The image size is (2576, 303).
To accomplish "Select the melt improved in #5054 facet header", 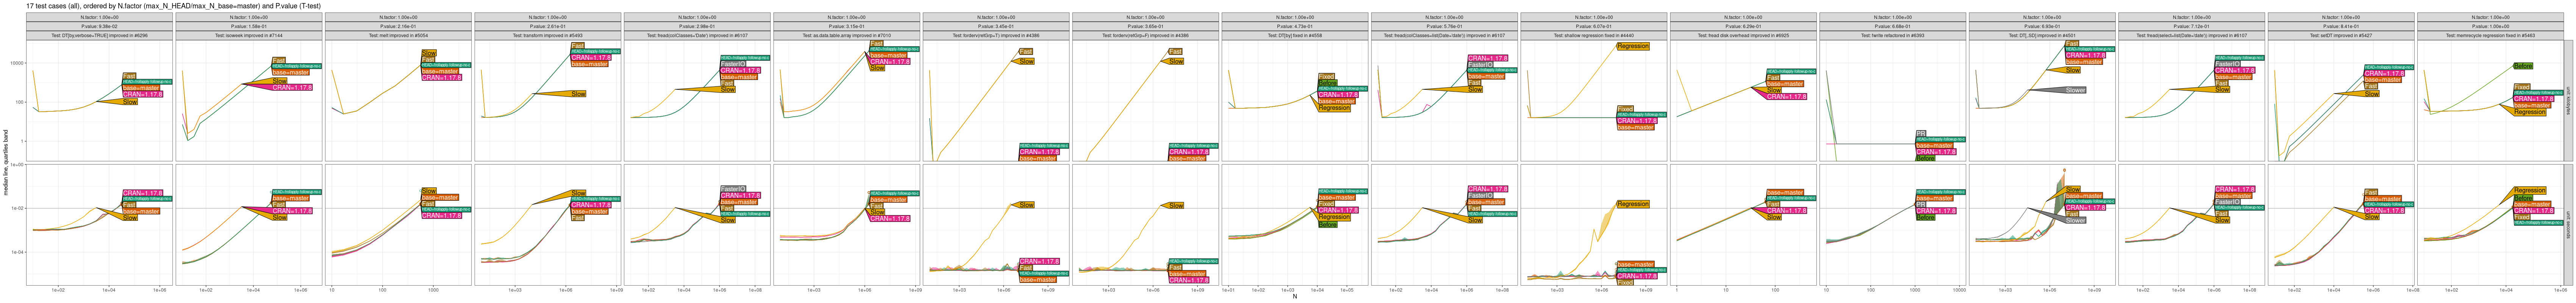I will 398,35.
